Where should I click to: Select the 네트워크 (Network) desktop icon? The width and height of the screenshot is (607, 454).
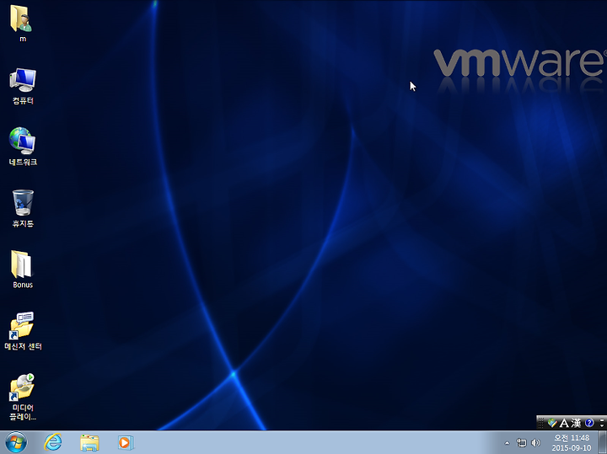coord(23,147)
